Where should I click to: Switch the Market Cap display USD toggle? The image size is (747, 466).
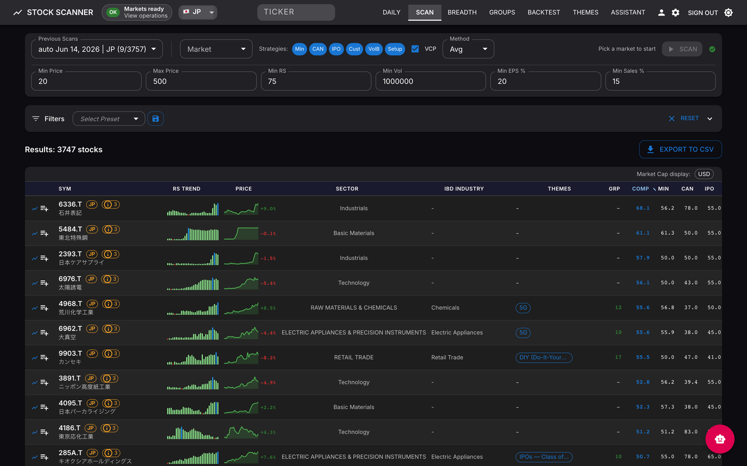pyautogui.click(x=704, y=174)
